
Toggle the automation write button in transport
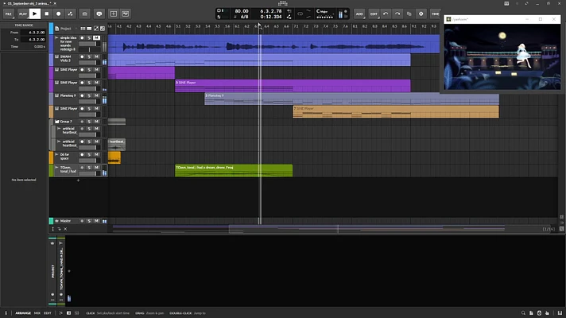pyautogui.click(x=70, y=14)
